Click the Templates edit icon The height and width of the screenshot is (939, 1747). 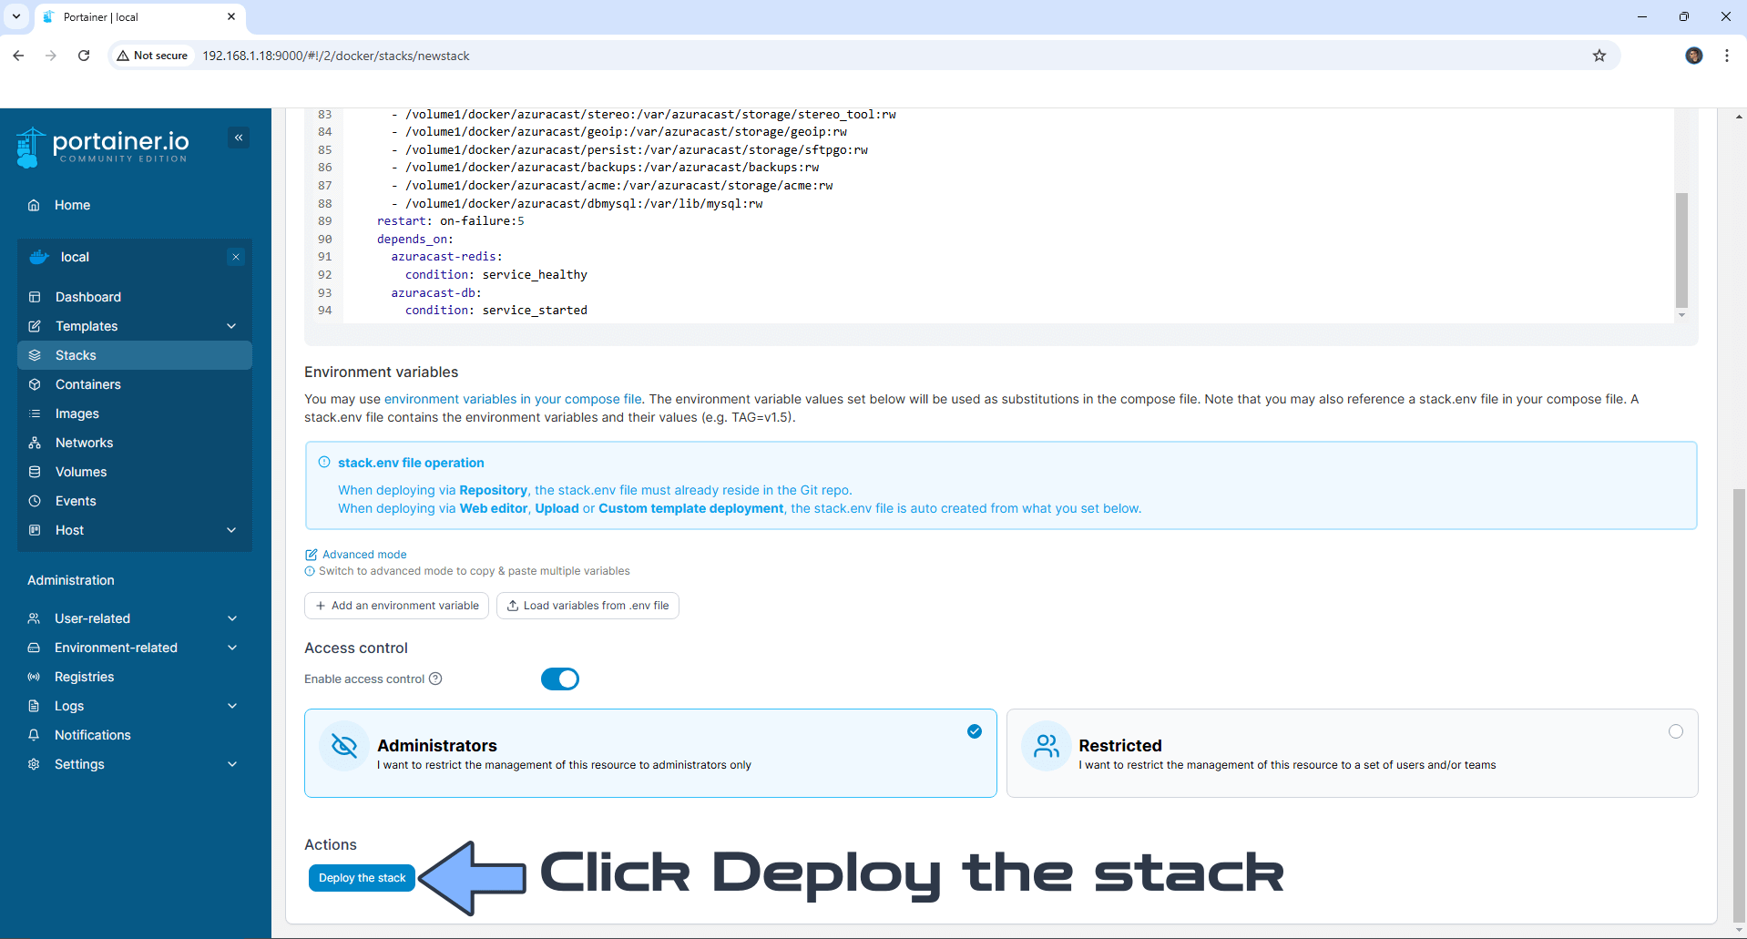click(x=35, y=326)
